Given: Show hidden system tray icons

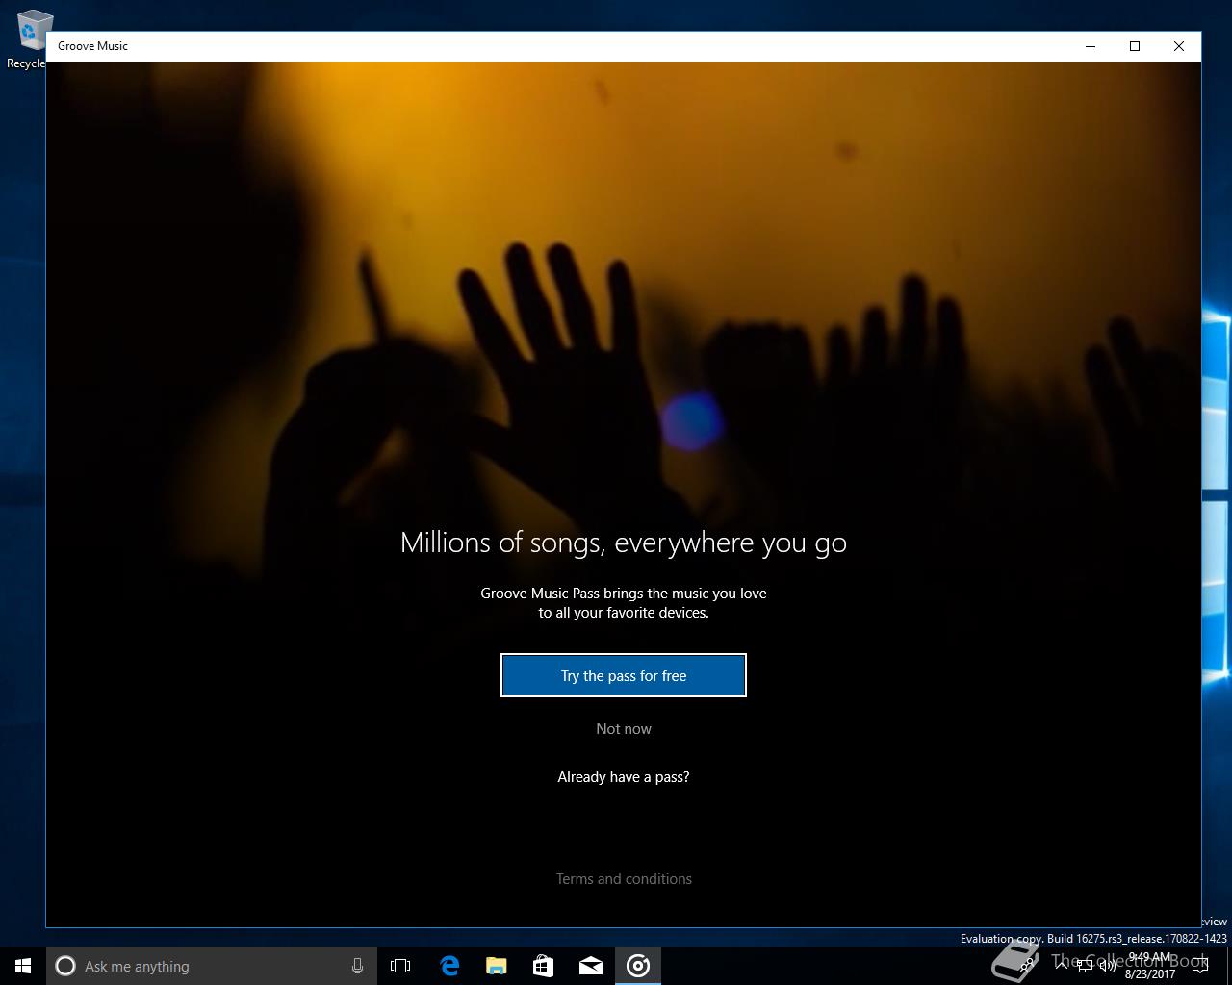Looking at the screenshot, I should tap(1062, 966).
